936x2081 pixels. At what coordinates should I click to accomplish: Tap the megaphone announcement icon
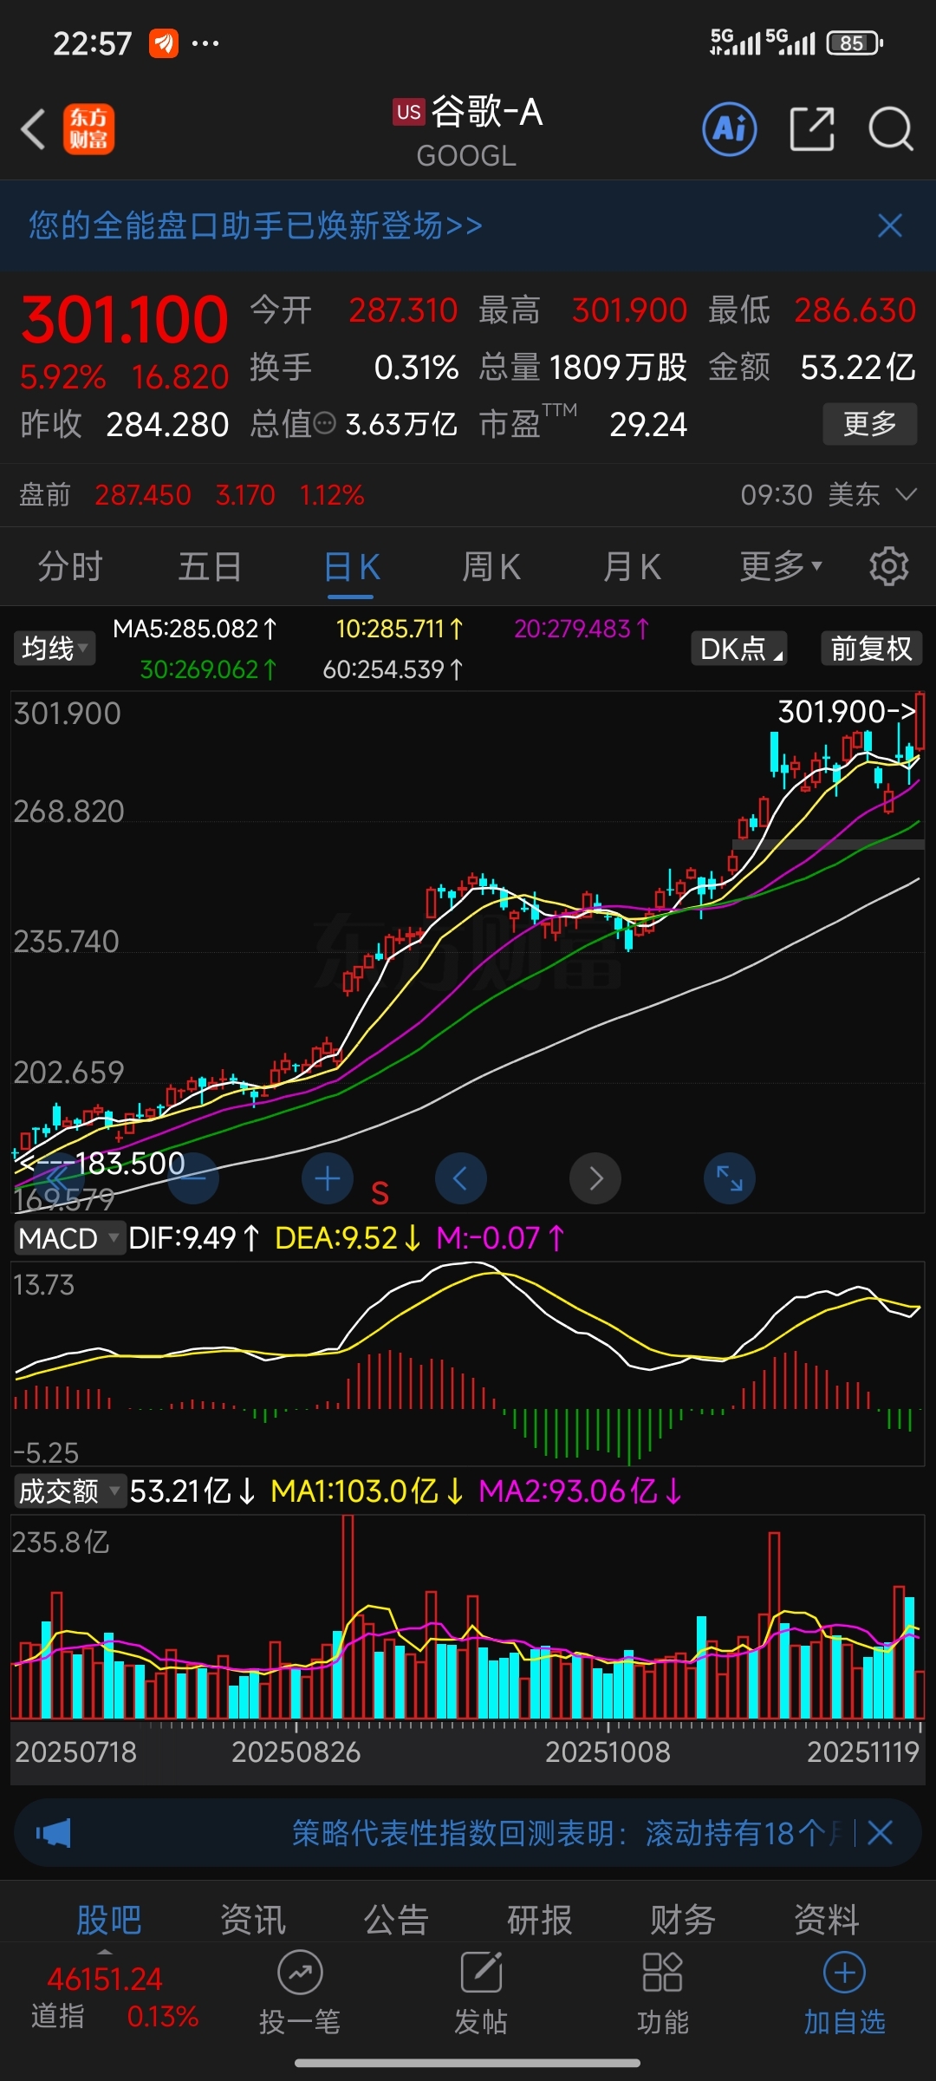click(x=54, y=1833)
